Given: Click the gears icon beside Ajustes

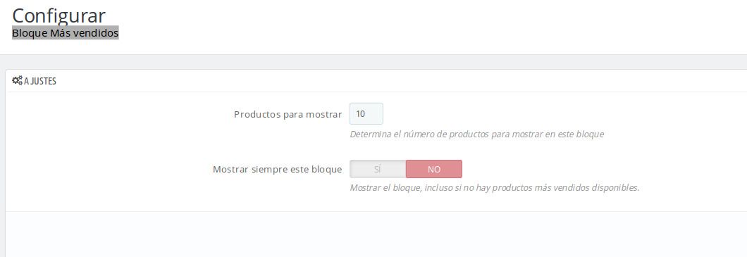Looking at the screenshot, I should (x=17, y=81).
